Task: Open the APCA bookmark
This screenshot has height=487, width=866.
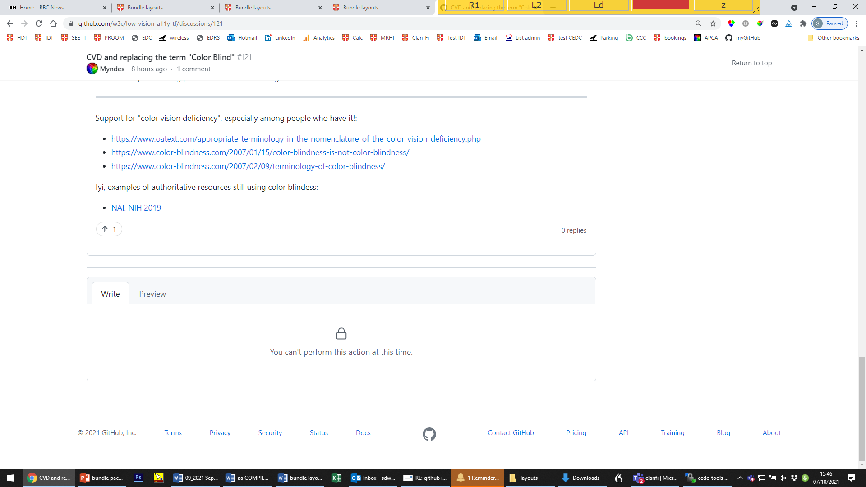Action: coord(706,38)
